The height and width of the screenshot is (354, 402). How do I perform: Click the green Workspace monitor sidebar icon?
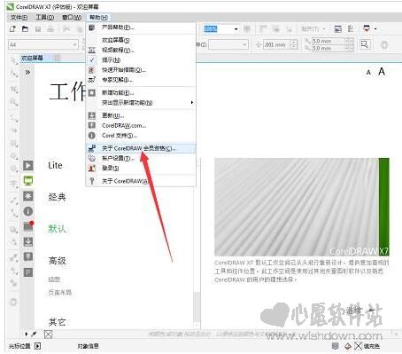point(28,180)
